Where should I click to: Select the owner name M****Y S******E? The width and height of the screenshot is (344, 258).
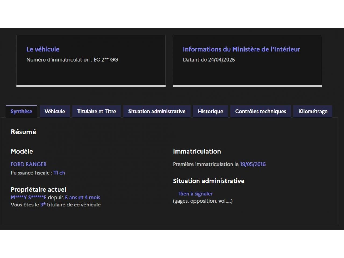[28, 198]
